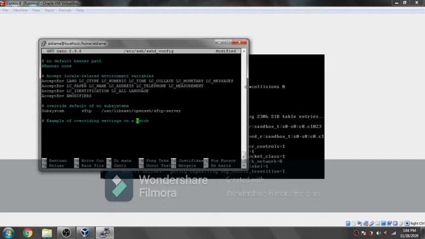
Task: Open the Input menu in VirtualBox
Action: (49, 11)
